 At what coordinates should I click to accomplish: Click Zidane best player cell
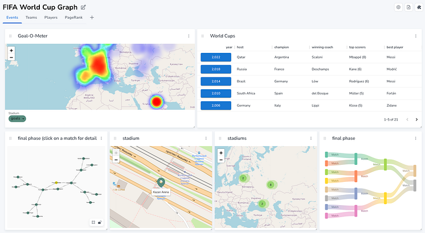391,105
